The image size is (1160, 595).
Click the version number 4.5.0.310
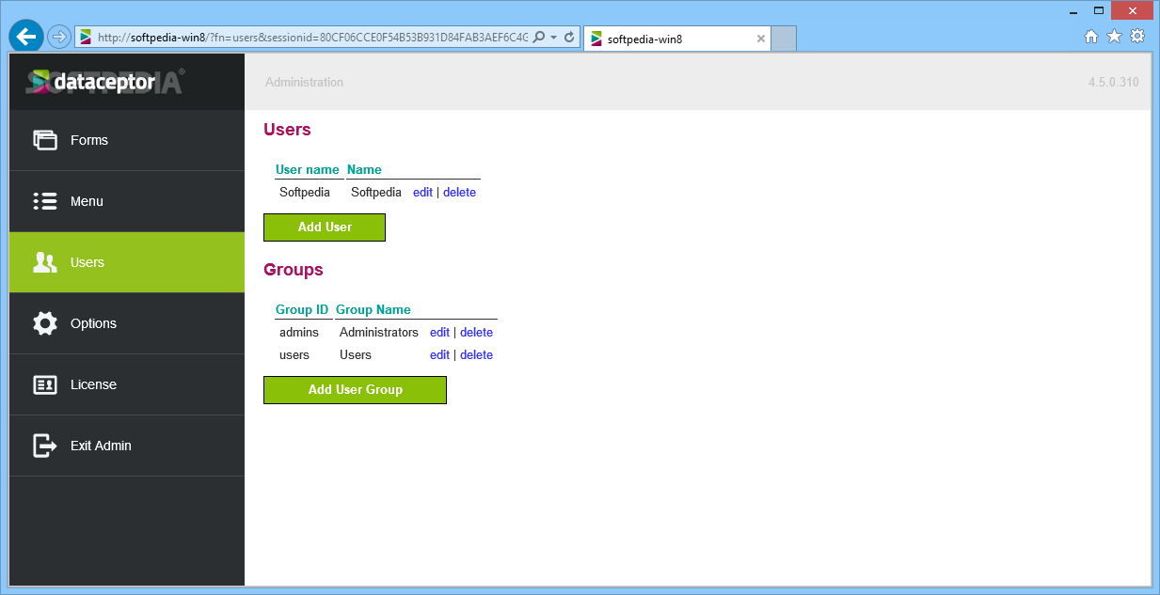coord(1114,83)
